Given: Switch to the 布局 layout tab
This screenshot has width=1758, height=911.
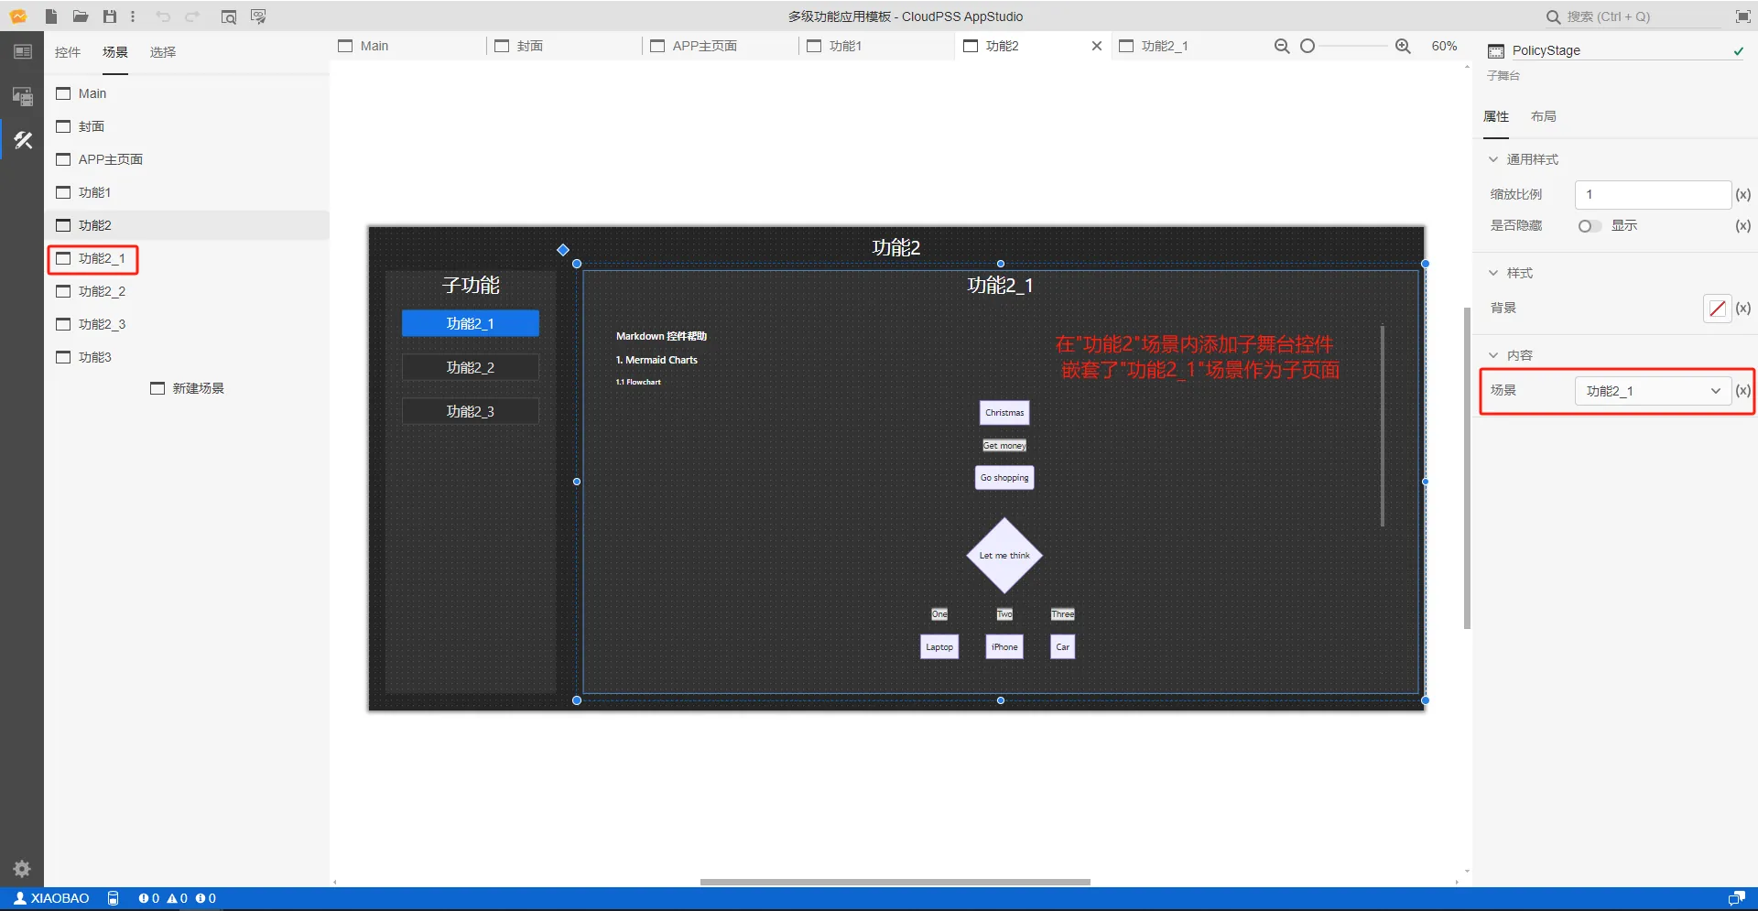Looking at the screenshot, I should [x=1544, y=116].
